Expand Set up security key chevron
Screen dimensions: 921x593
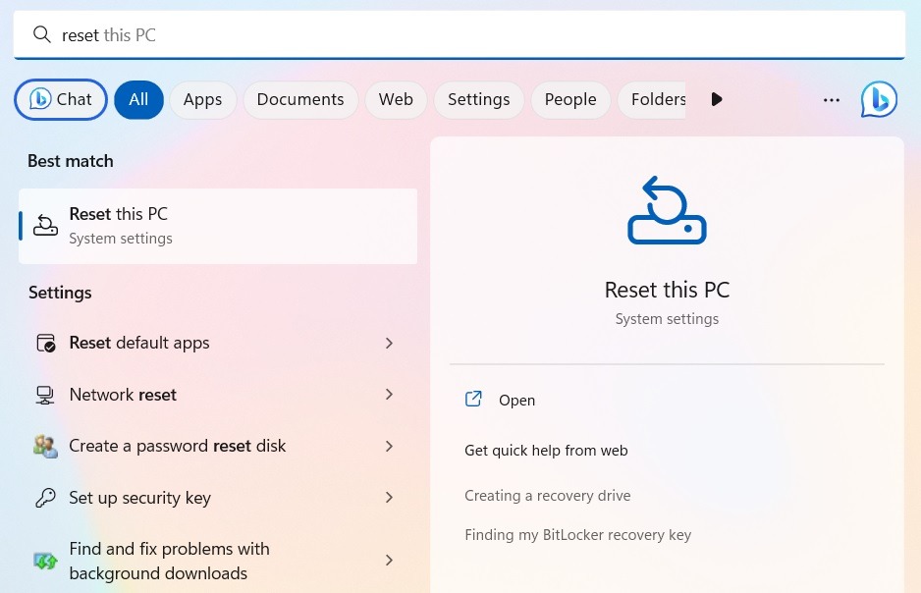point(389,497)
